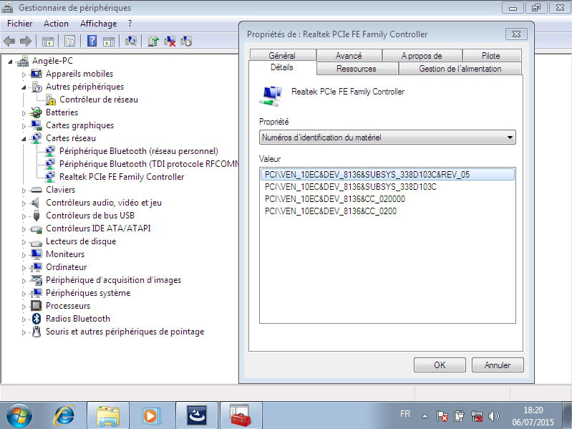This screenshot has height=429, width=572.
Task: Switch to Gestion de l'alimentation tab
Action: (460, 69)
